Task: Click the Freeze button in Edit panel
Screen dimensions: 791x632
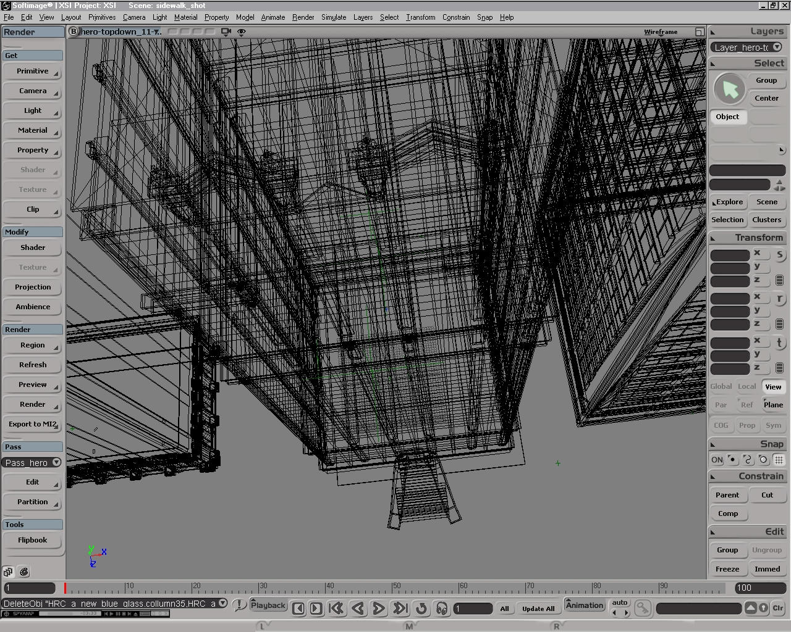Action: (727, 569)
